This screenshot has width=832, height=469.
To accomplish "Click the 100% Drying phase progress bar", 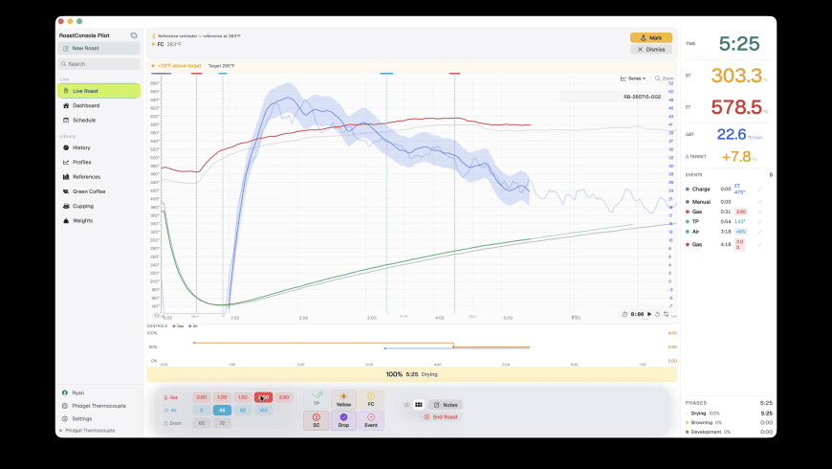I will (x=412, y=374).
